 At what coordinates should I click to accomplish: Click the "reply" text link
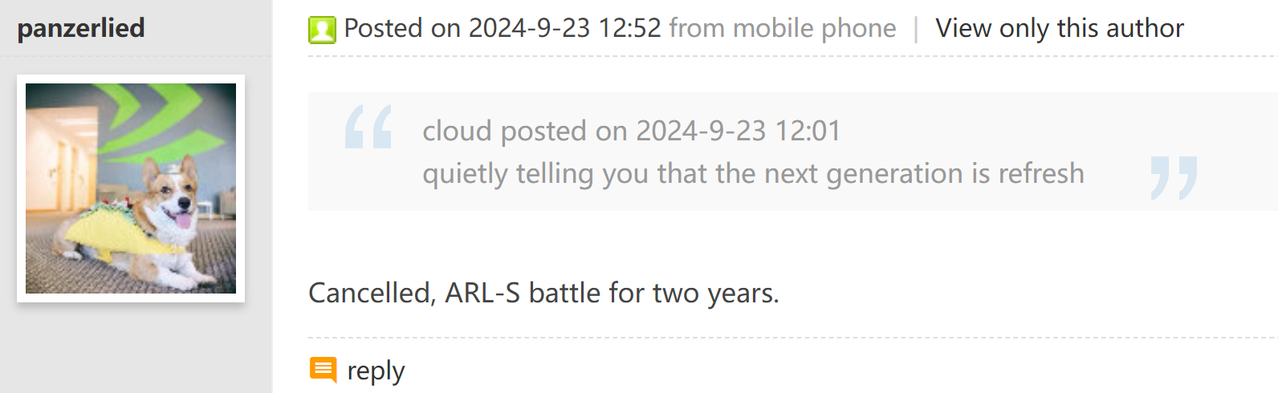click(x=376, y=371)
